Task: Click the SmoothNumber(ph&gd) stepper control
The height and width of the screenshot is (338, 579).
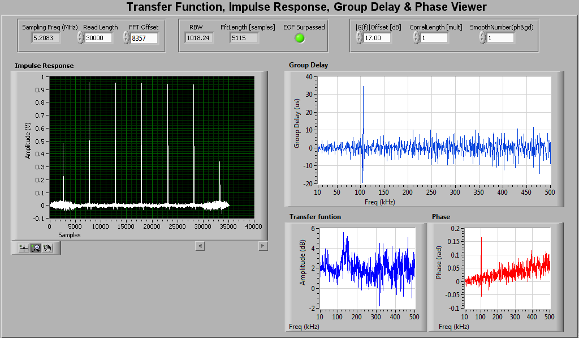Action: 482,38
